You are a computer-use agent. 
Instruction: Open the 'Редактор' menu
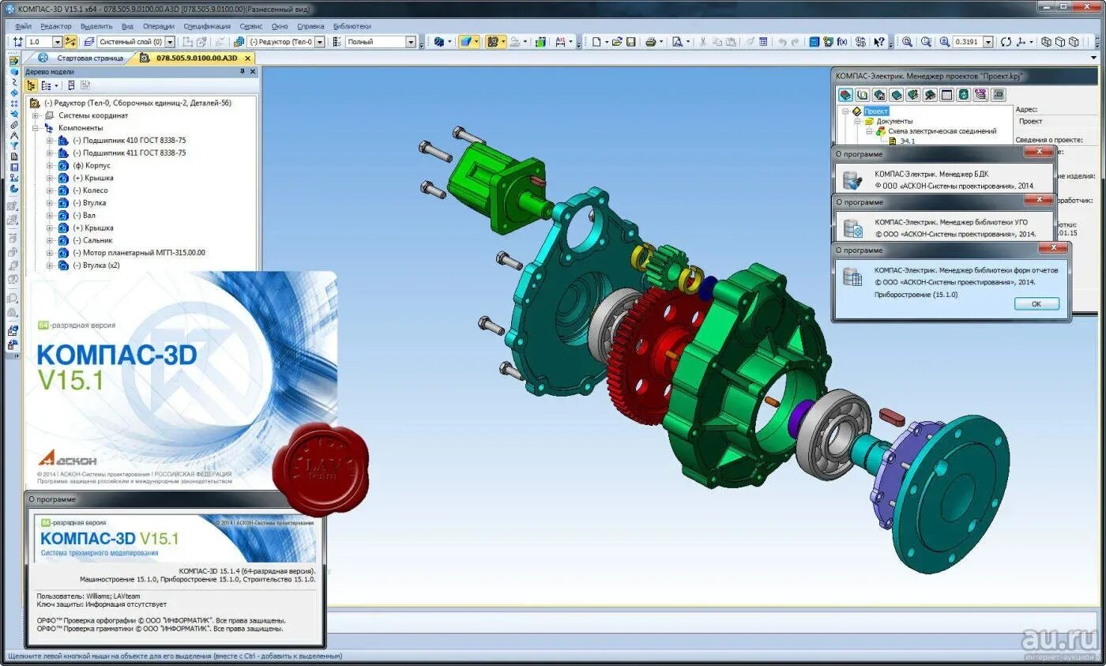55,26
